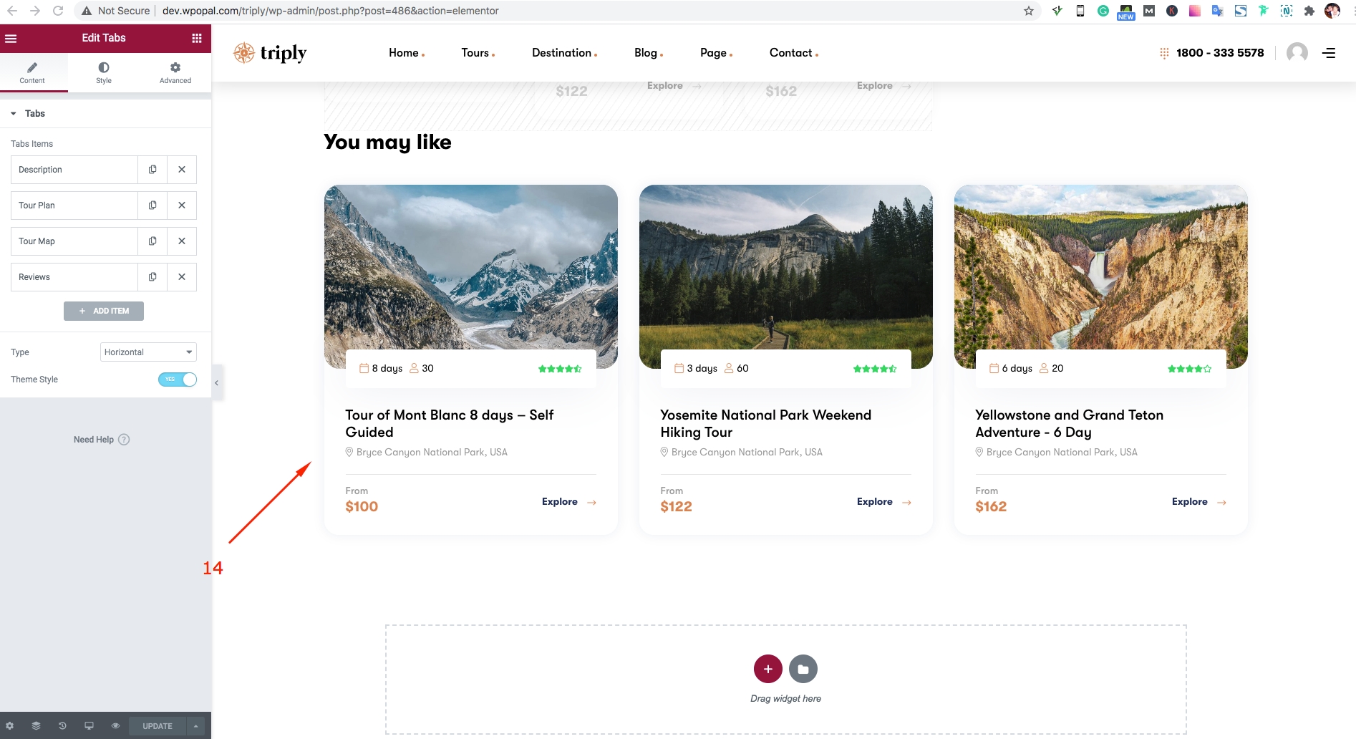The width and height of the screenshot is (1356, 739).
Task: Open the revision history icon
Action: click(62, 726)
